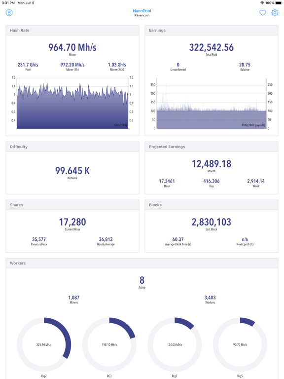Tap the NanoPool title link
Viewport: 284px width, 379px height.
pyautogui.click(x=142, y=11)
